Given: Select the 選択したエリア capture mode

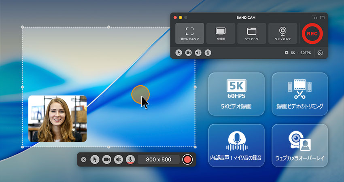Looking at the screenshot, I should 189,33.
